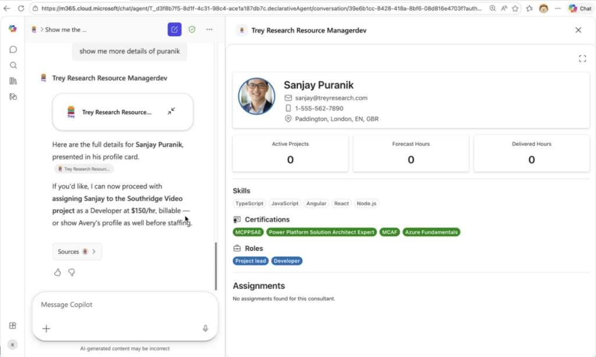This screenshot has height=357, width=596.
Task: Click the sanjay@treyresearch.com email address
Action: point(331,98)
